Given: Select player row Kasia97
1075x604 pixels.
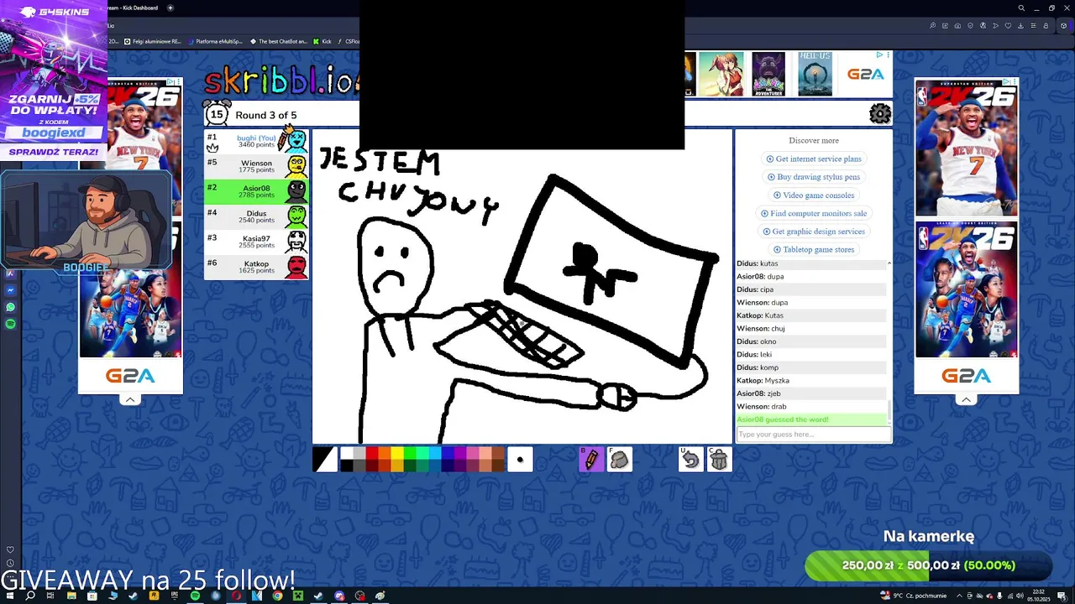Looking at the screenshot, I should tap(256, 242).
